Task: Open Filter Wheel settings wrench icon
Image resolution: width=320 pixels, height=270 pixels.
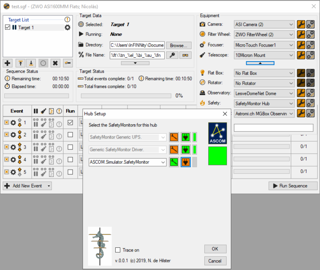Action: point(301,35)
